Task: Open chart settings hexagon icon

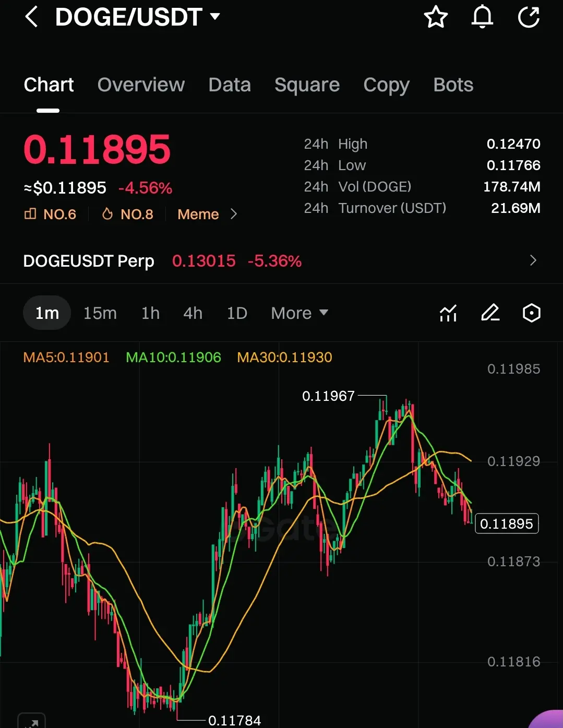Action: [x=531, y=313]
